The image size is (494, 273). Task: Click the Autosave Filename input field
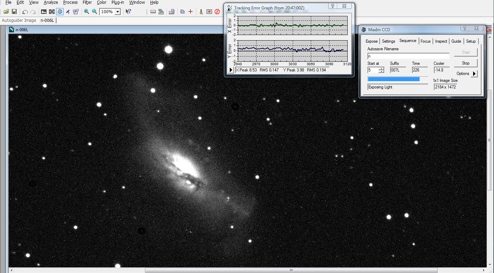tap(408, 56)
